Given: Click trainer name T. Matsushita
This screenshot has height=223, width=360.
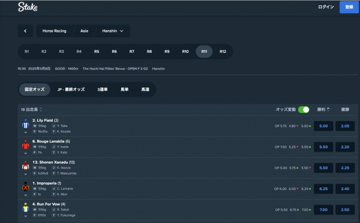Looking at the screenshot, I should point(67,173).
